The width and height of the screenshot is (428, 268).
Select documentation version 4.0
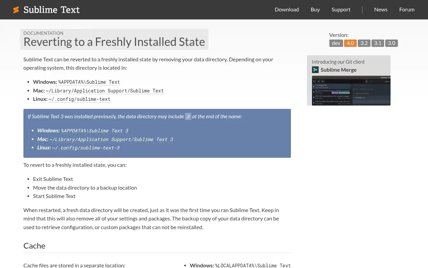coord(350,43)
